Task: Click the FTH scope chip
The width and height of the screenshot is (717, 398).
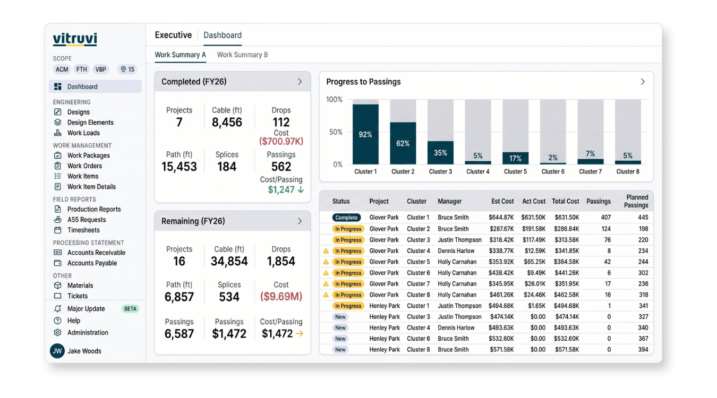Action: point(81,70)
